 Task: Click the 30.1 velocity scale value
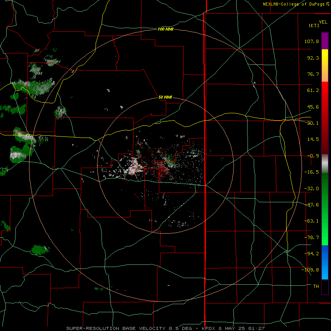pyautogui.click(x=313, y=123)
